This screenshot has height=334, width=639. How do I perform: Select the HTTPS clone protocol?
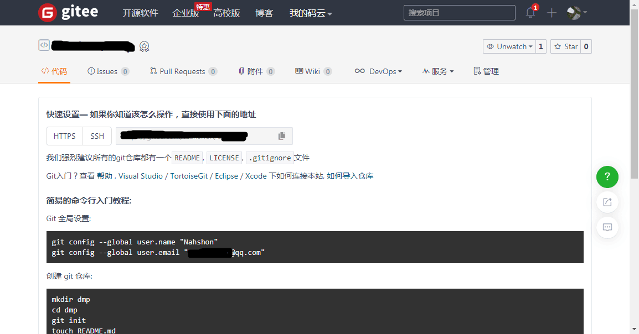pyautogui.click(x=64, y=135)
